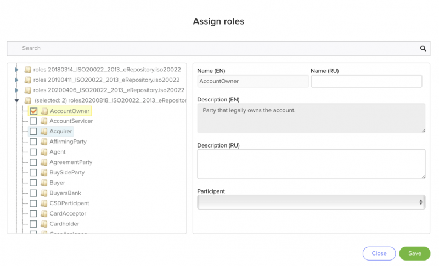Check the CSDParticipant checkbox
439x266 pixels.
33,203
